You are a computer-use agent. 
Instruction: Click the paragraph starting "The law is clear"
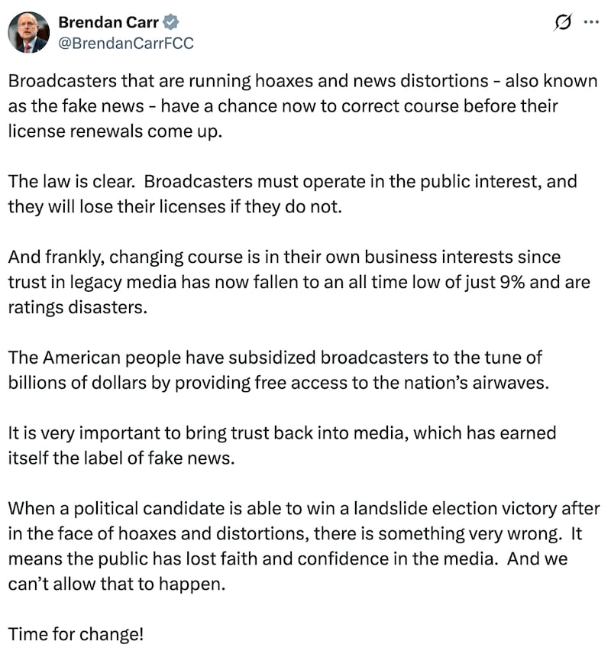(293, 194)
